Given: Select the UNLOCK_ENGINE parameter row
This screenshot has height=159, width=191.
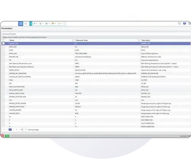Looking at the screenshot, I should [x=96, y=110].
